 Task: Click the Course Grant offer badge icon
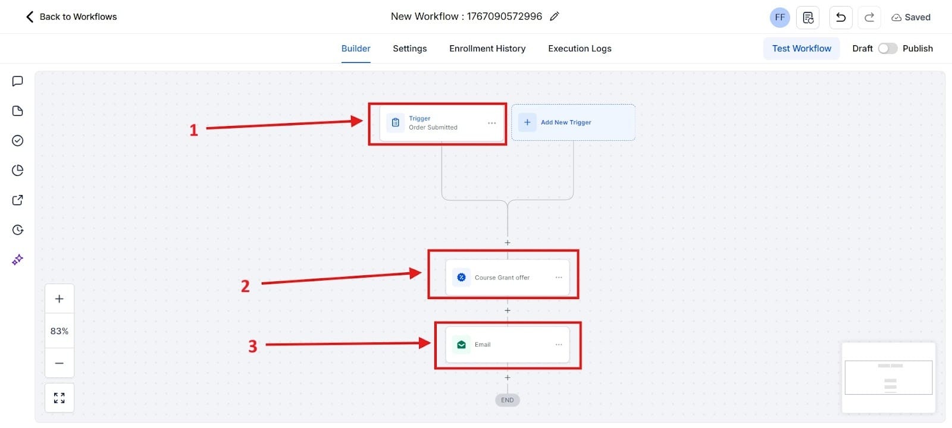coord(461,278)
